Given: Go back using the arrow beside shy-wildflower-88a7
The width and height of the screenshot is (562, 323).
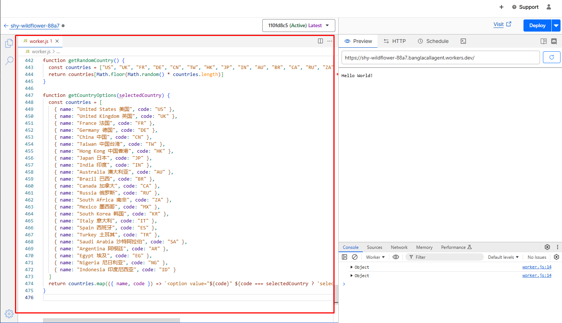Looking at the screenshot, I should (6, 26).
